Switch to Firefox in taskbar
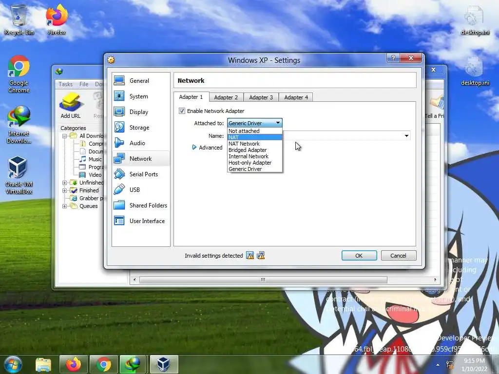Image resolution: width=499 pixels, height=374 pixels. tap(74, 364)
